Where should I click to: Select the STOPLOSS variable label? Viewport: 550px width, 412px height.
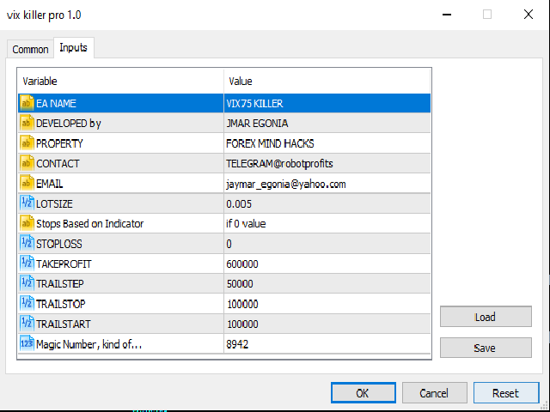(x=59, y=244)
